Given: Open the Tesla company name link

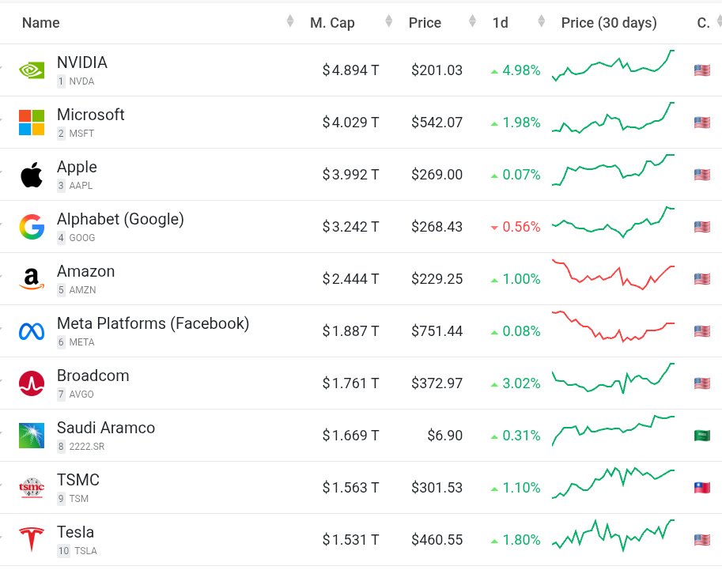Looking at the screenshot, I should coord(75,532).
